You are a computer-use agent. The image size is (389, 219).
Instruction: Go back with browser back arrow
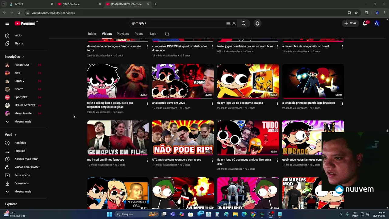click(x=4, y=13)
